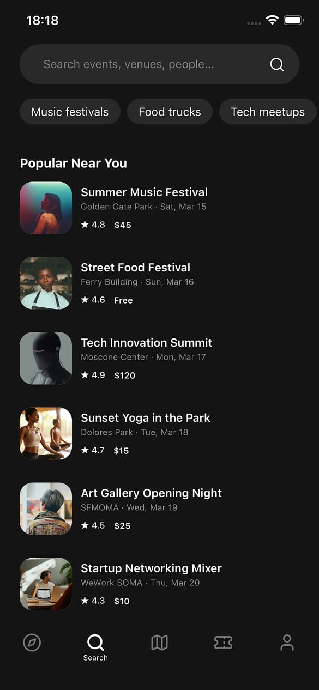Screen dimensions: 319x690
Task: Tap the star rating icon on Summer Music Festival
Action: (x=85, y=225)
